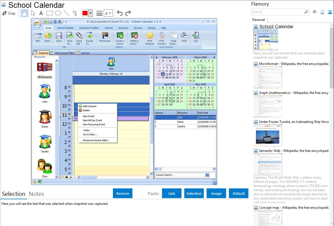This screenshot has width=334, height=226.
Task: Click Create a Lesson icon
Action: coord(120,38)
